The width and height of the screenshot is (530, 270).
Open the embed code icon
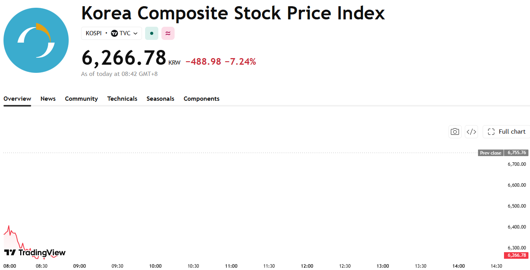(x=471, y=132)
